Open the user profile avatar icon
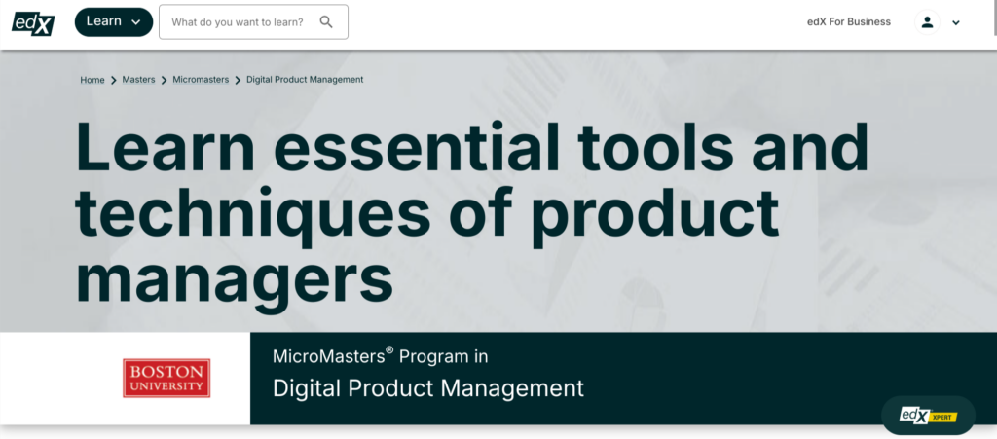 [928, 21]
